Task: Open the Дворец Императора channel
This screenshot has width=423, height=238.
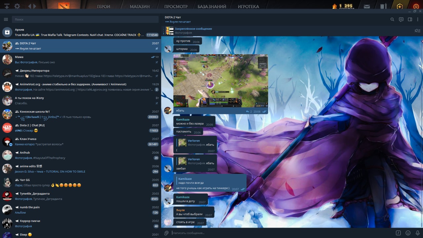Action: click(81, 73)
